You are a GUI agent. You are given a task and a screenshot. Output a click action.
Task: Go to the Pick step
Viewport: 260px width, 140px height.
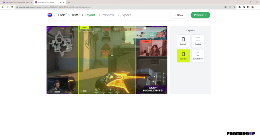[x=61, y=15]
